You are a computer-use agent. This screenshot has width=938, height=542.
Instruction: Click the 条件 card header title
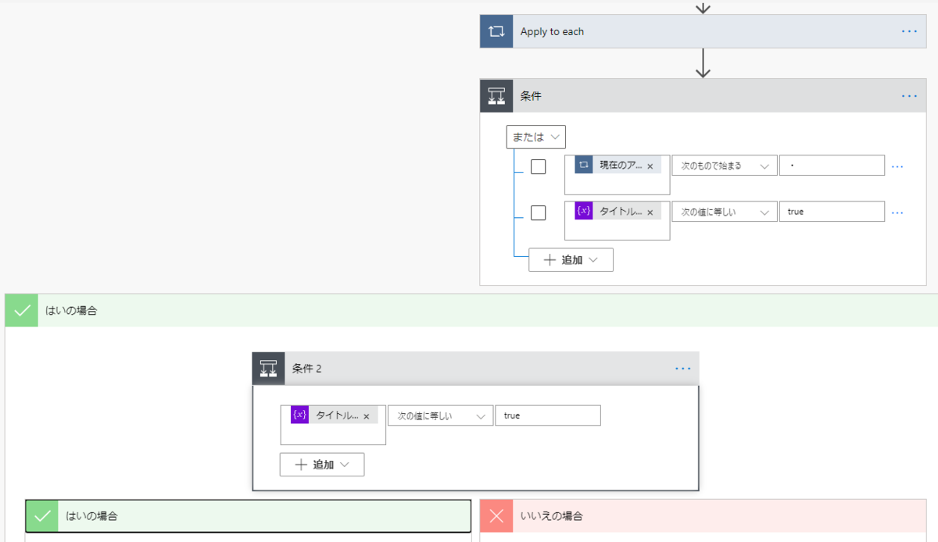[531, 96]
